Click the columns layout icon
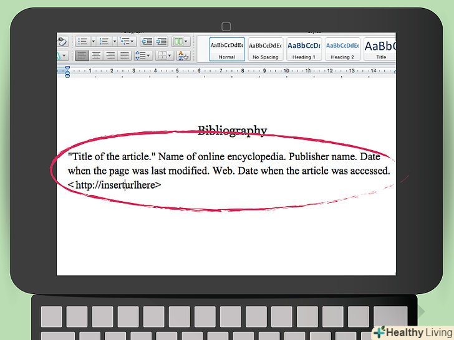 (x=178, y=41)
